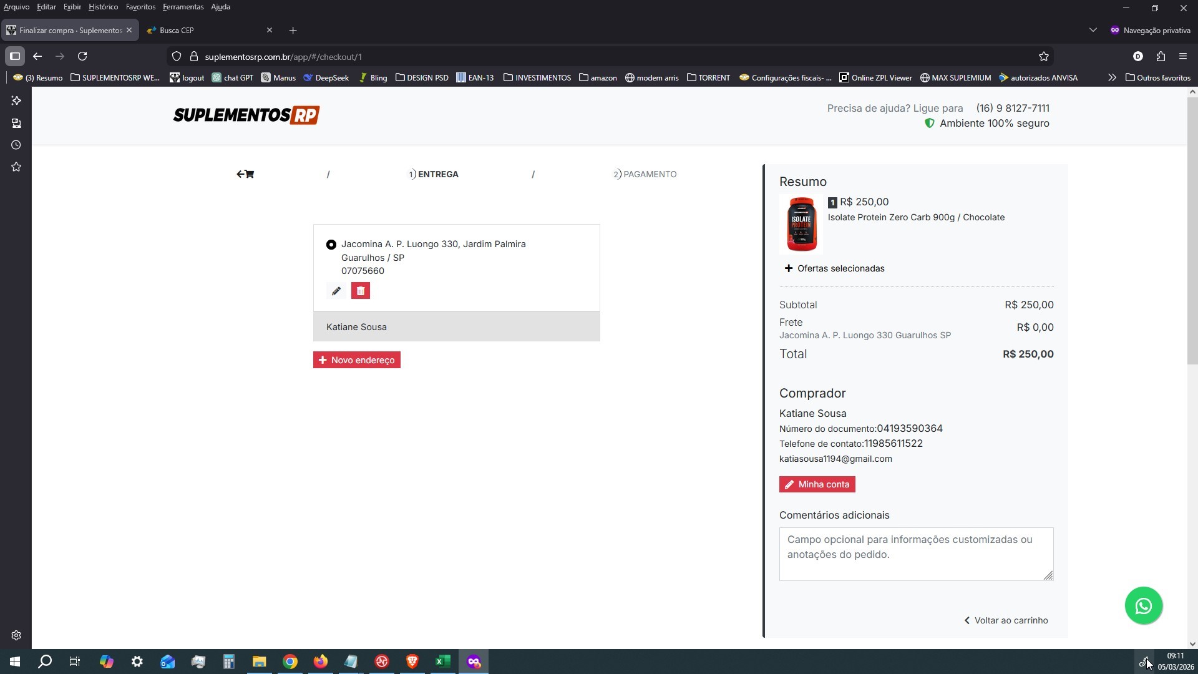
Task: Expand Ofertas selecionadas section
Action: tap(834, 268)
